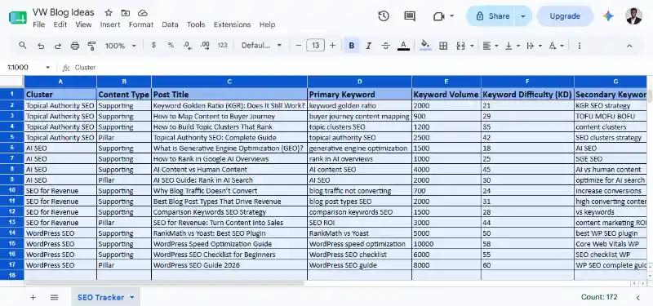Open the font family dropdown
The width and height of the screenshot is (653, 306).
[261, 46]
